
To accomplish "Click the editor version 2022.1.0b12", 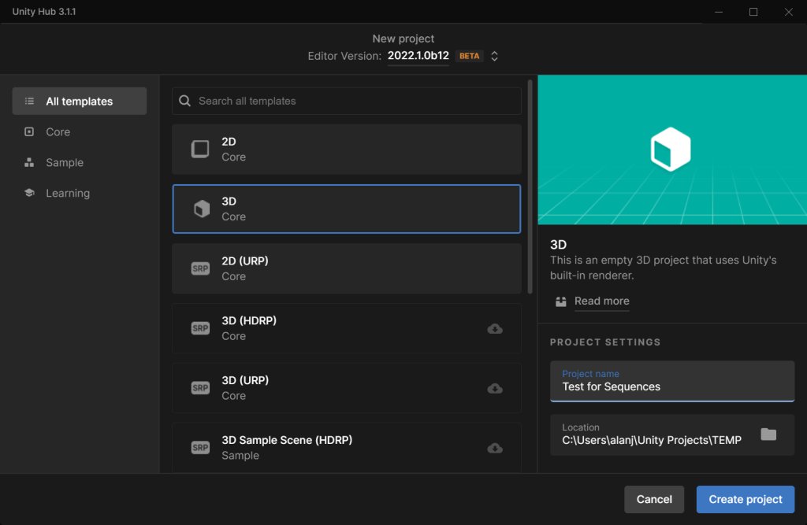I will [418, 56].
